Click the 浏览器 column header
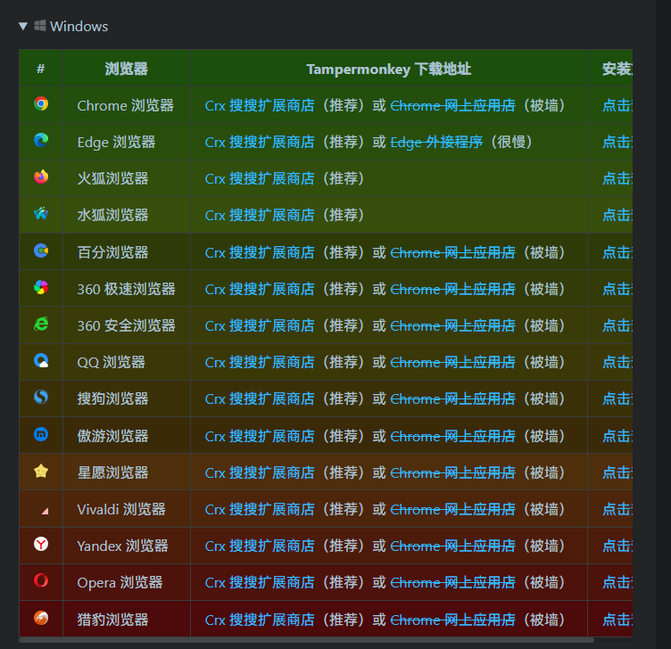Screen dimensions: 671x649 pos(127,69)
